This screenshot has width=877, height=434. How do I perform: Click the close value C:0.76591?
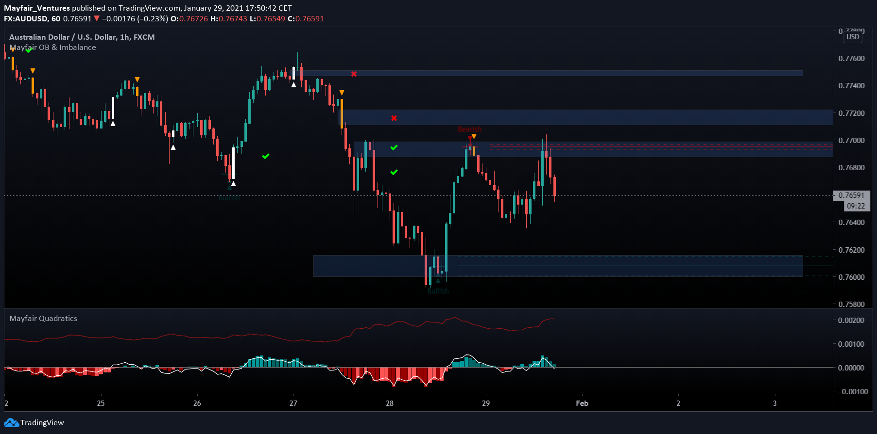pyautogui.click(x=306, y=19)
